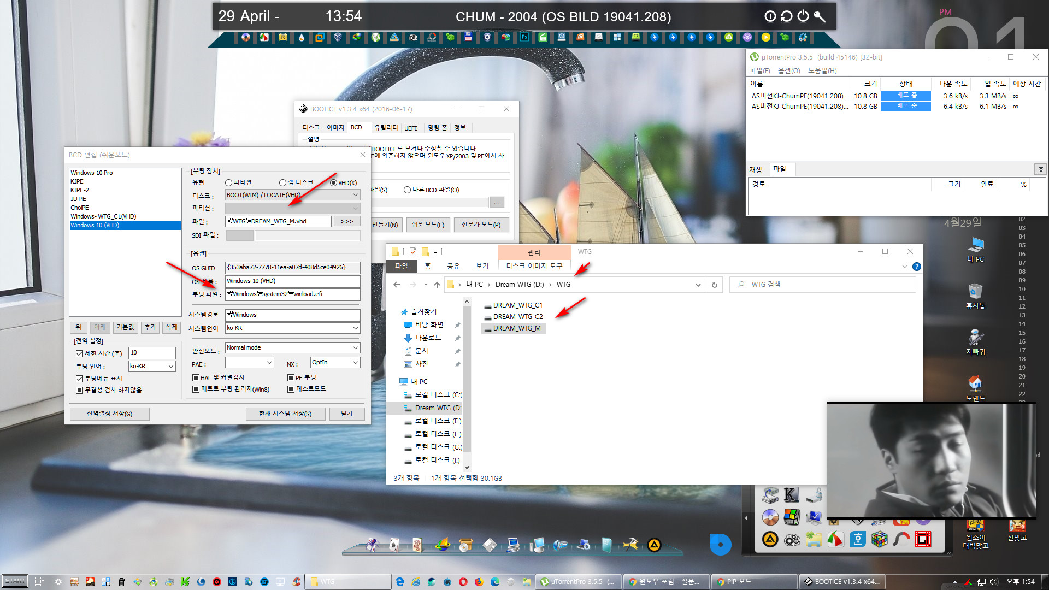The height and width of the screenshot is (590, 1049).
Task: Open the 옵션(O) menu in uTorrent
Action: click(788, 70)
